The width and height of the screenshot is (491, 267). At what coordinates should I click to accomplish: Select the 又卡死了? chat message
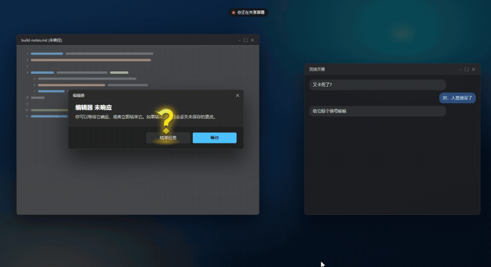(377, 85)
